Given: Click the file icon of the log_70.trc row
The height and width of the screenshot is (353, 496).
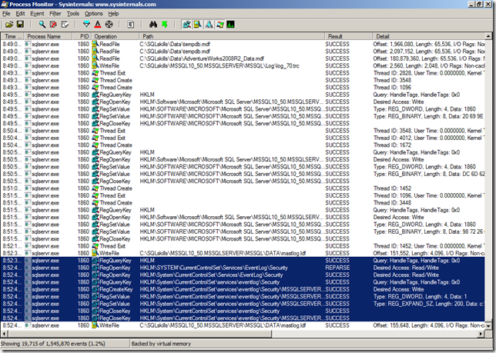Looking at the screenshot, I should coord(96,66).
